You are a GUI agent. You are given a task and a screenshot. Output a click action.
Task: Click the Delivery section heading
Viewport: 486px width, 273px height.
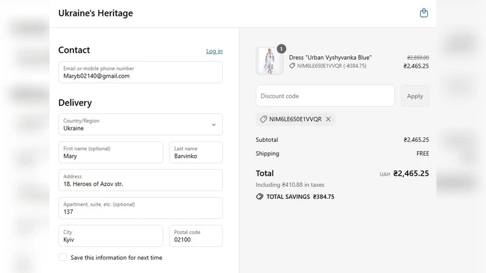(x=75, y=103)
